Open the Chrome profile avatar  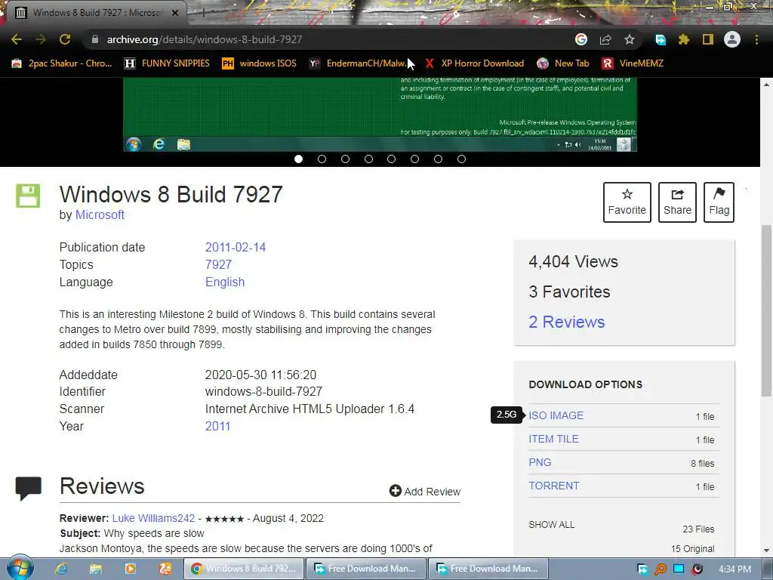732,39
